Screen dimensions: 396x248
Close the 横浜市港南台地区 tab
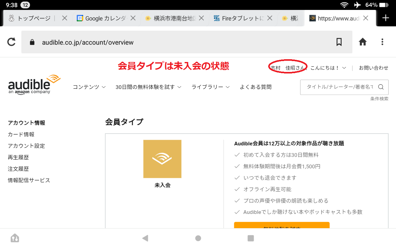201,18
